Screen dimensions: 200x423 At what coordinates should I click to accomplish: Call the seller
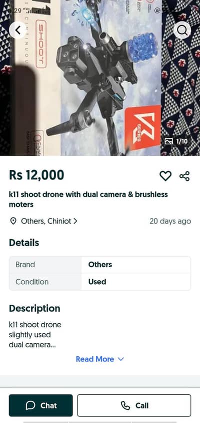point(134,405)
